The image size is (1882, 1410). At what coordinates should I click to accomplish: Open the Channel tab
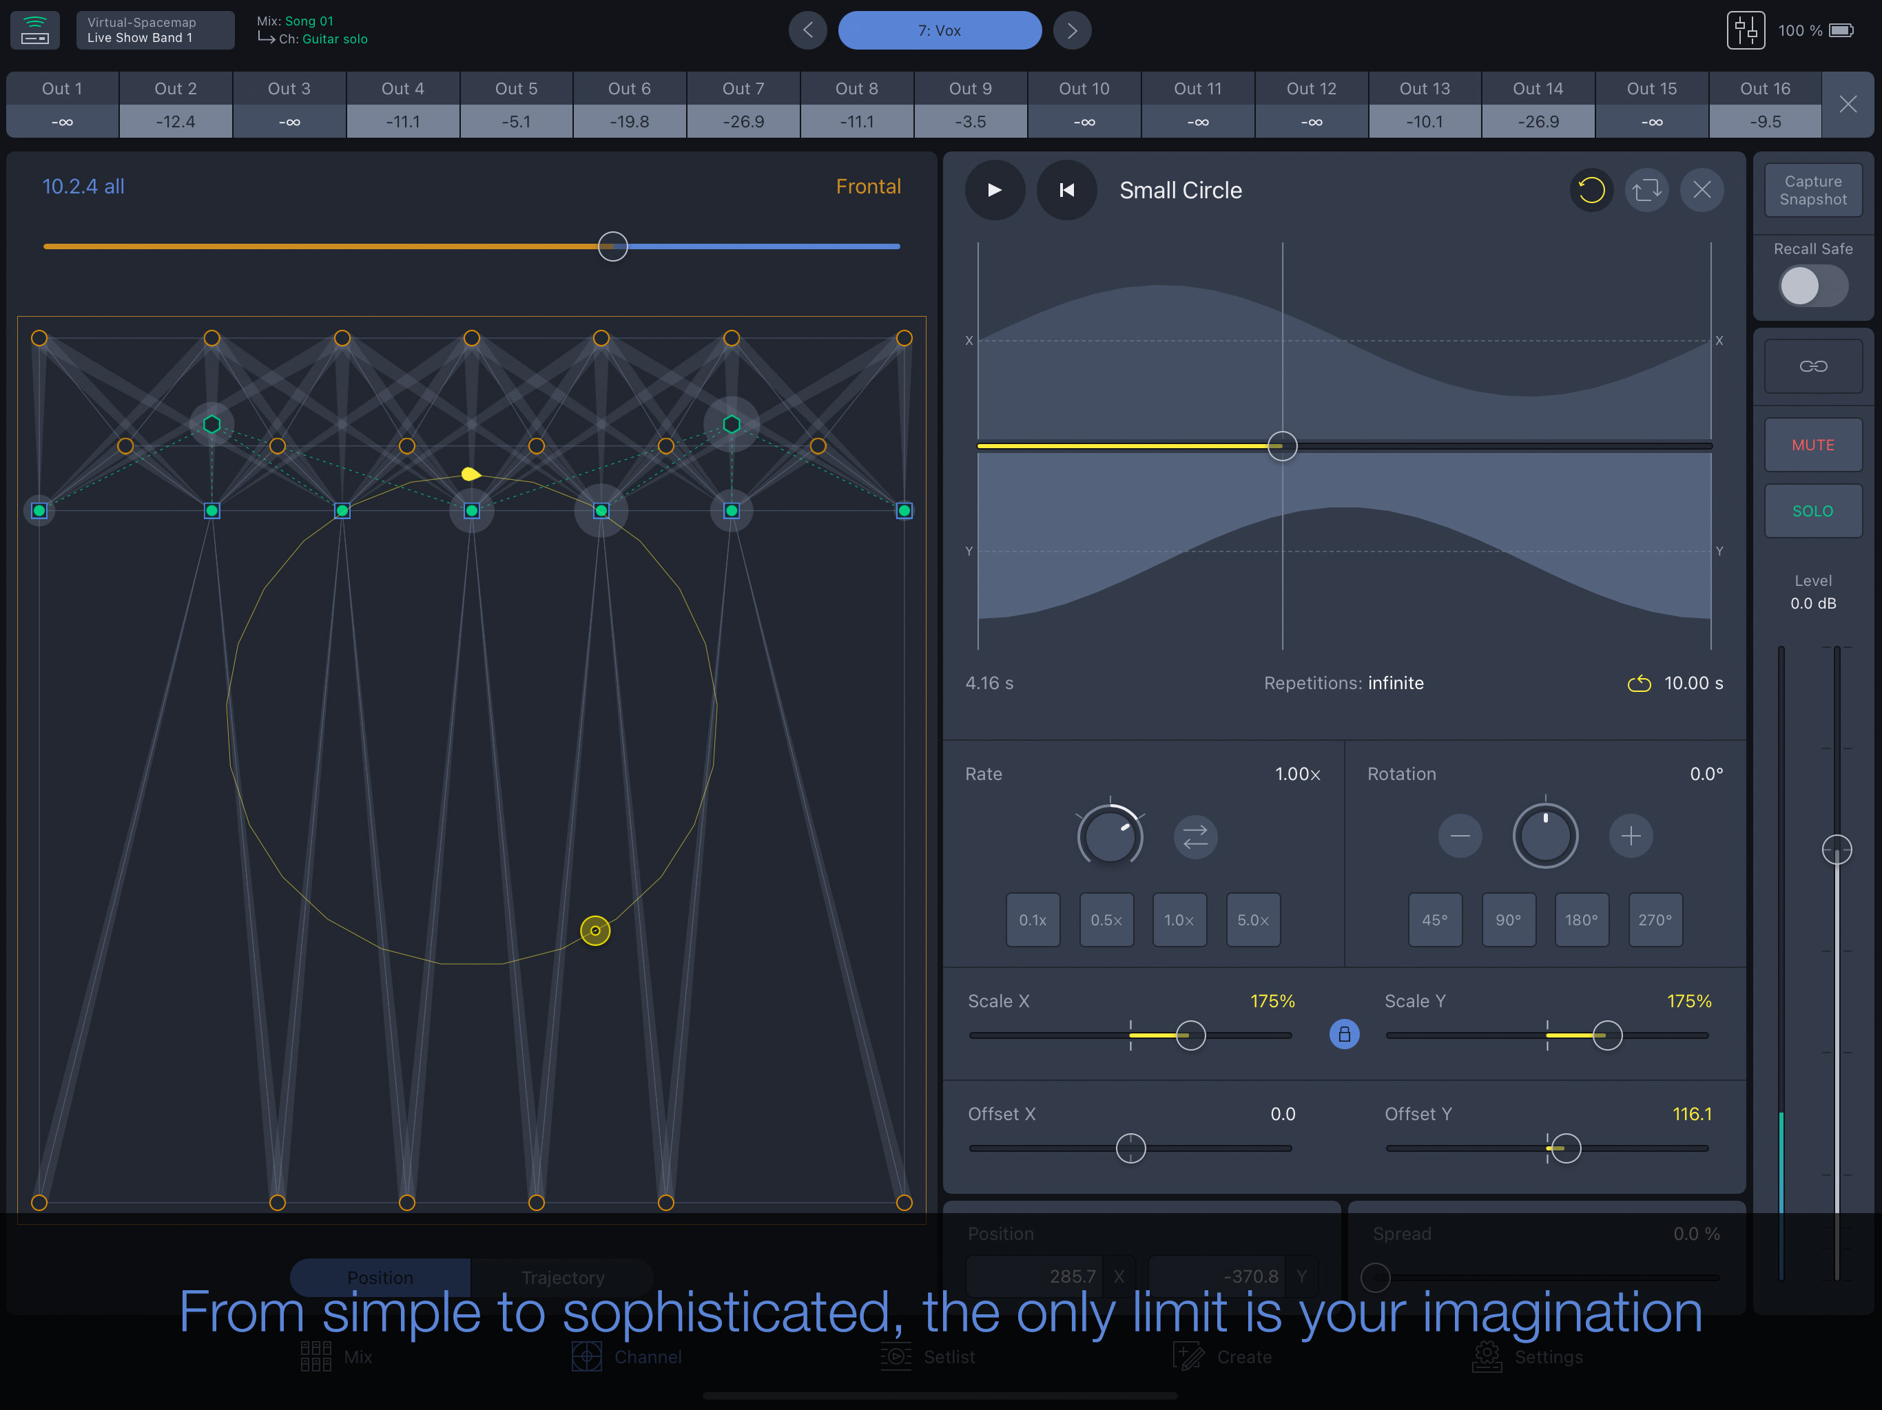click(x=626, y=1356)
